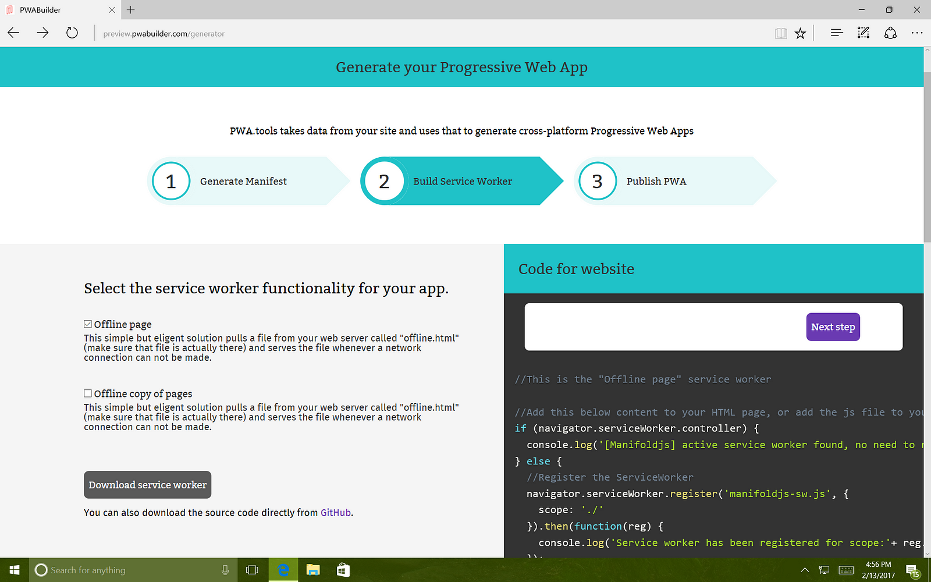Click 'Generate your Progressive Web App' header
The height and width of the screenshot is (582, 931).
(x=461, y=68)
